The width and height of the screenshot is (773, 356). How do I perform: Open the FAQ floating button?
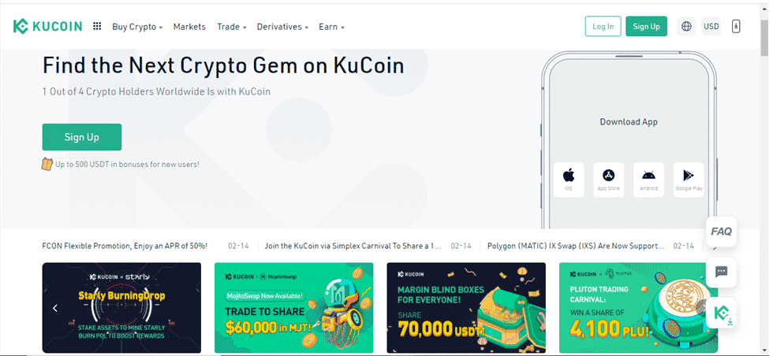(x=721, y=232)
